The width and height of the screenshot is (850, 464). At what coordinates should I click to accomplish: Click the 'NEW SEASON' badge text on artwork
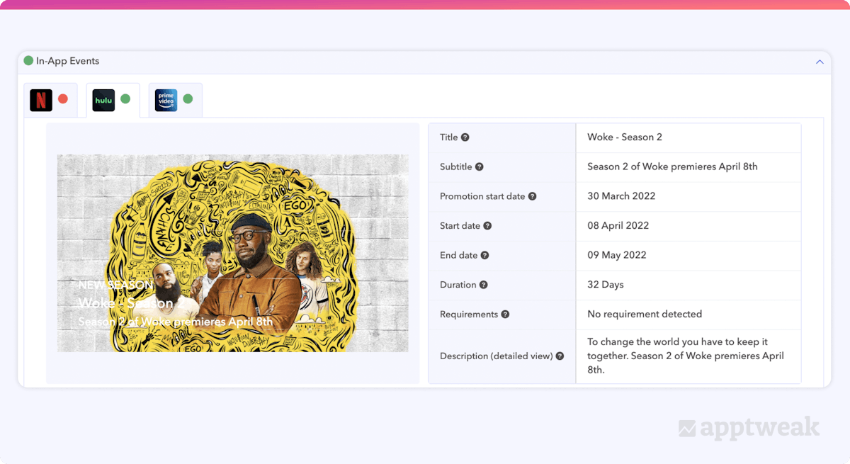tap(115, 285)
